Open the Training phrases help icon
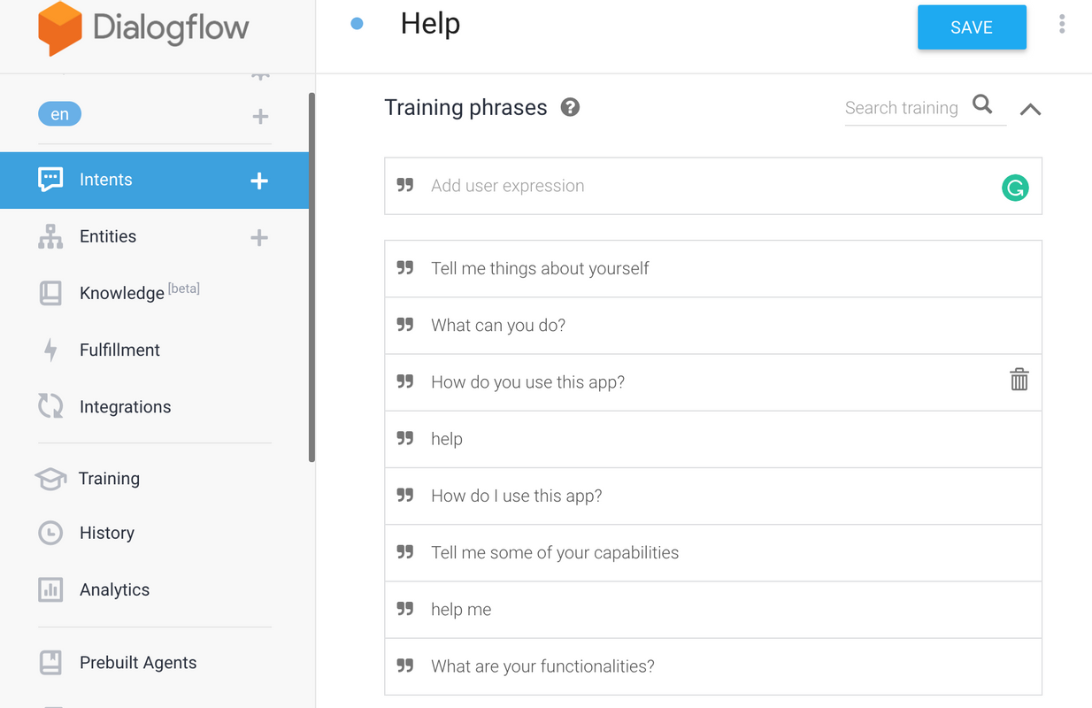Viewport: 1092px width, 708px height. [x=571, y=108]
